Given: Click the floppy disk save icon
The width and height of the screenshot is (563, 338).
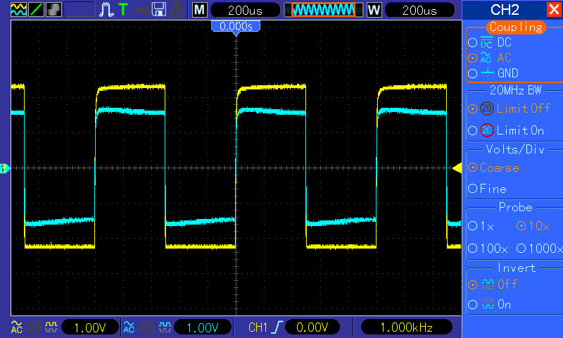Looking at the screenshot, I should [x=160, y=10].
